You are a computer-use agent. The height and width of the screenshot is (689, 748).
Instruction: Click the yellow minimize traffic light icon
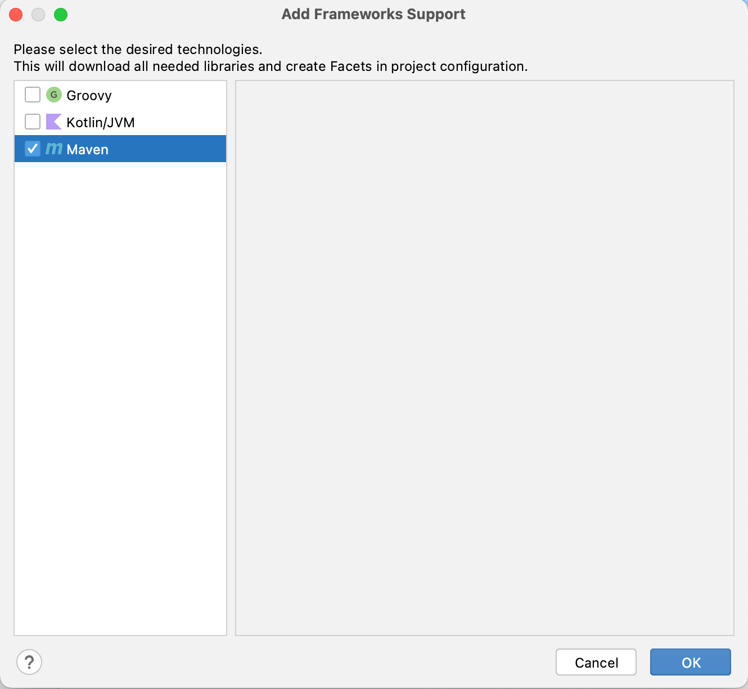[38, 14]
